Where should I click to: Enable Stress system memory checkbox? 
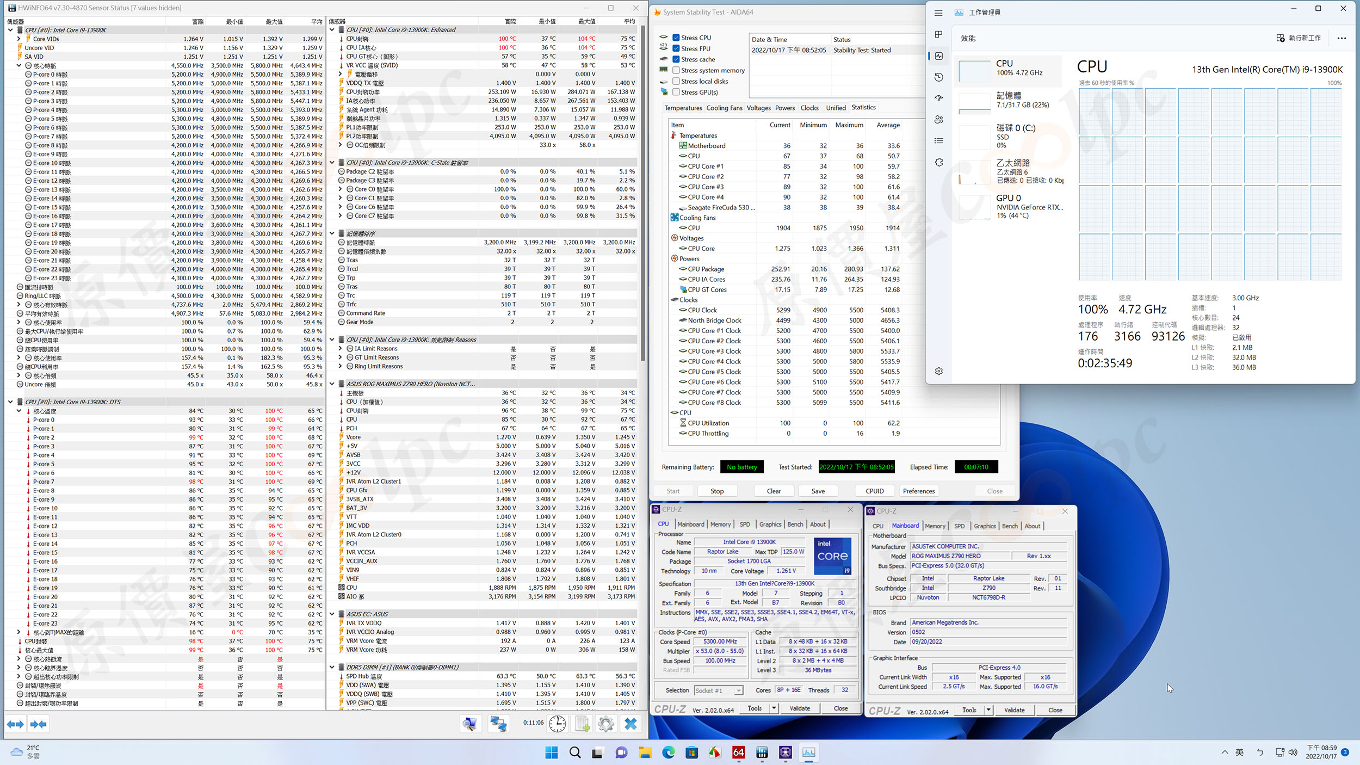(676, 70)
